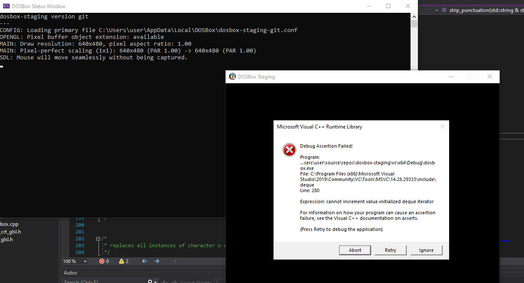The image size is (524, 283).
Task: Click the 'MAIN: Draw resolution' console line
Action: (x=95, y=44)
